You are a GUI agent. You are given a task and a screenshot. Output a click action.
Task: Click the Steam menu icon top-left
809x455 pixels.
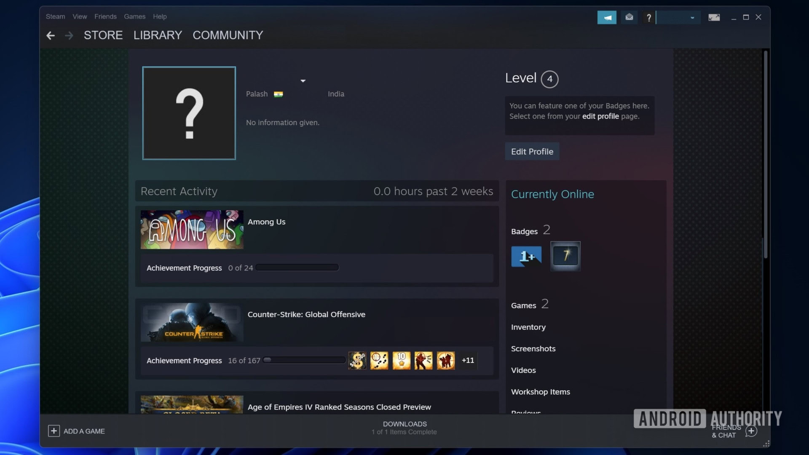pos(55,16)
